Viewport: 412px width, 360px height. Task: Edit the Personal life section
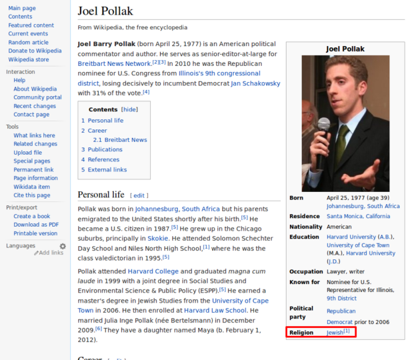tap(139, 195)
